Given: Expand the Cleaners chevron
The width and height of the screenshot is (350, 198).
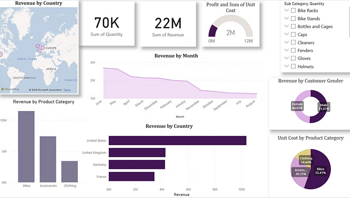Looking at the screenshot, I should click(x=287, y=42).
